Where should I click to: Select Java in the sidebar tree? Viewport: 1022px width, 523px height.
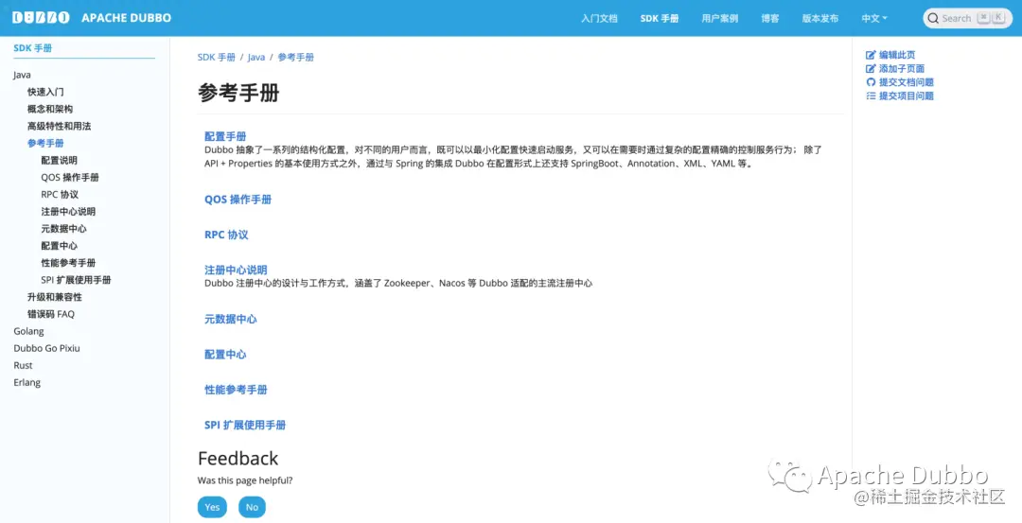22,75
